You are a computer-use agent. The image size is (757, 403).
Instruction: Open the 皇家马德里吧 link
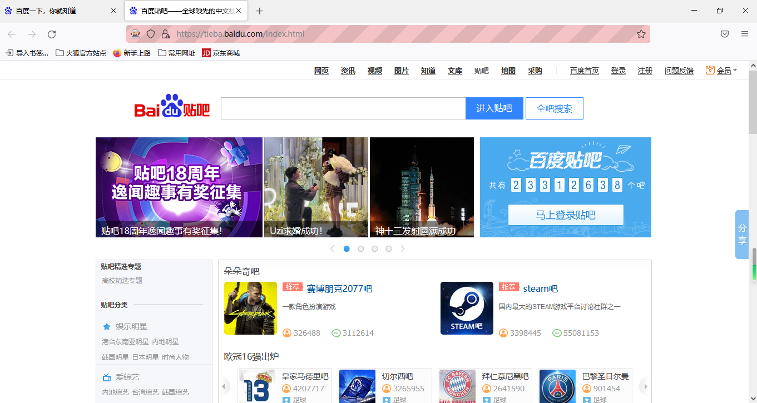[x=305, y=376]
